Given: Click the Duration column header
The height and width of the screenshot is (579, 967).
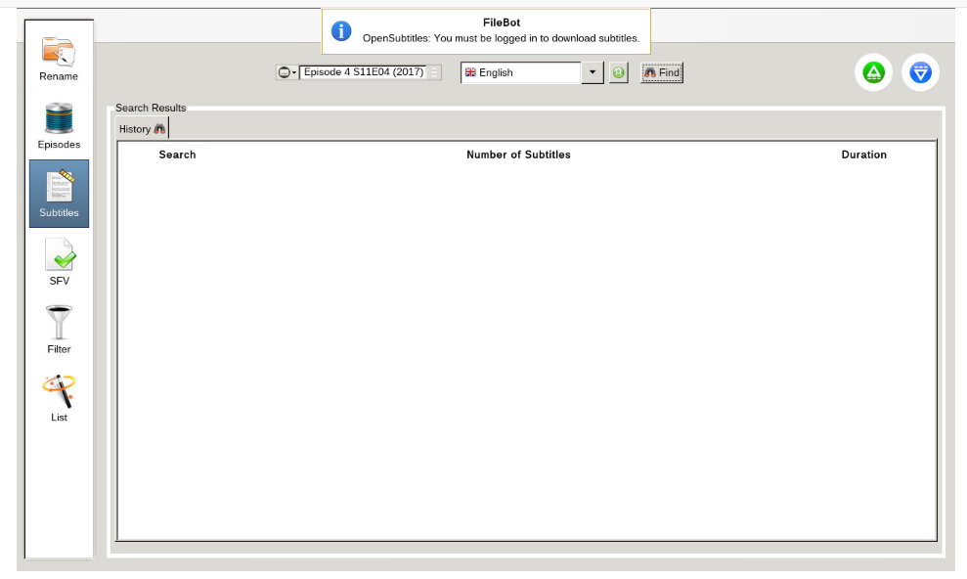Looking at the screenshot, I should click(864, 155).
